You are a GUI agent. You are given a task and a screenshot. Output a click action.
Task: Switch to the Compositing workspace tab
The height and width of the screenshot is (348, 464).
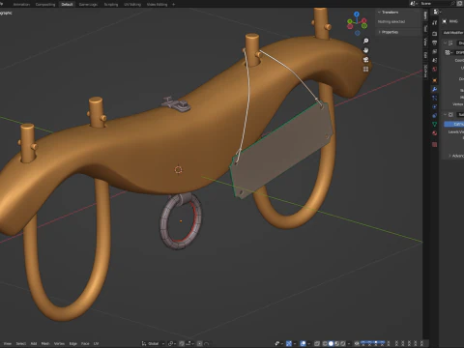(x=45, y=5)
